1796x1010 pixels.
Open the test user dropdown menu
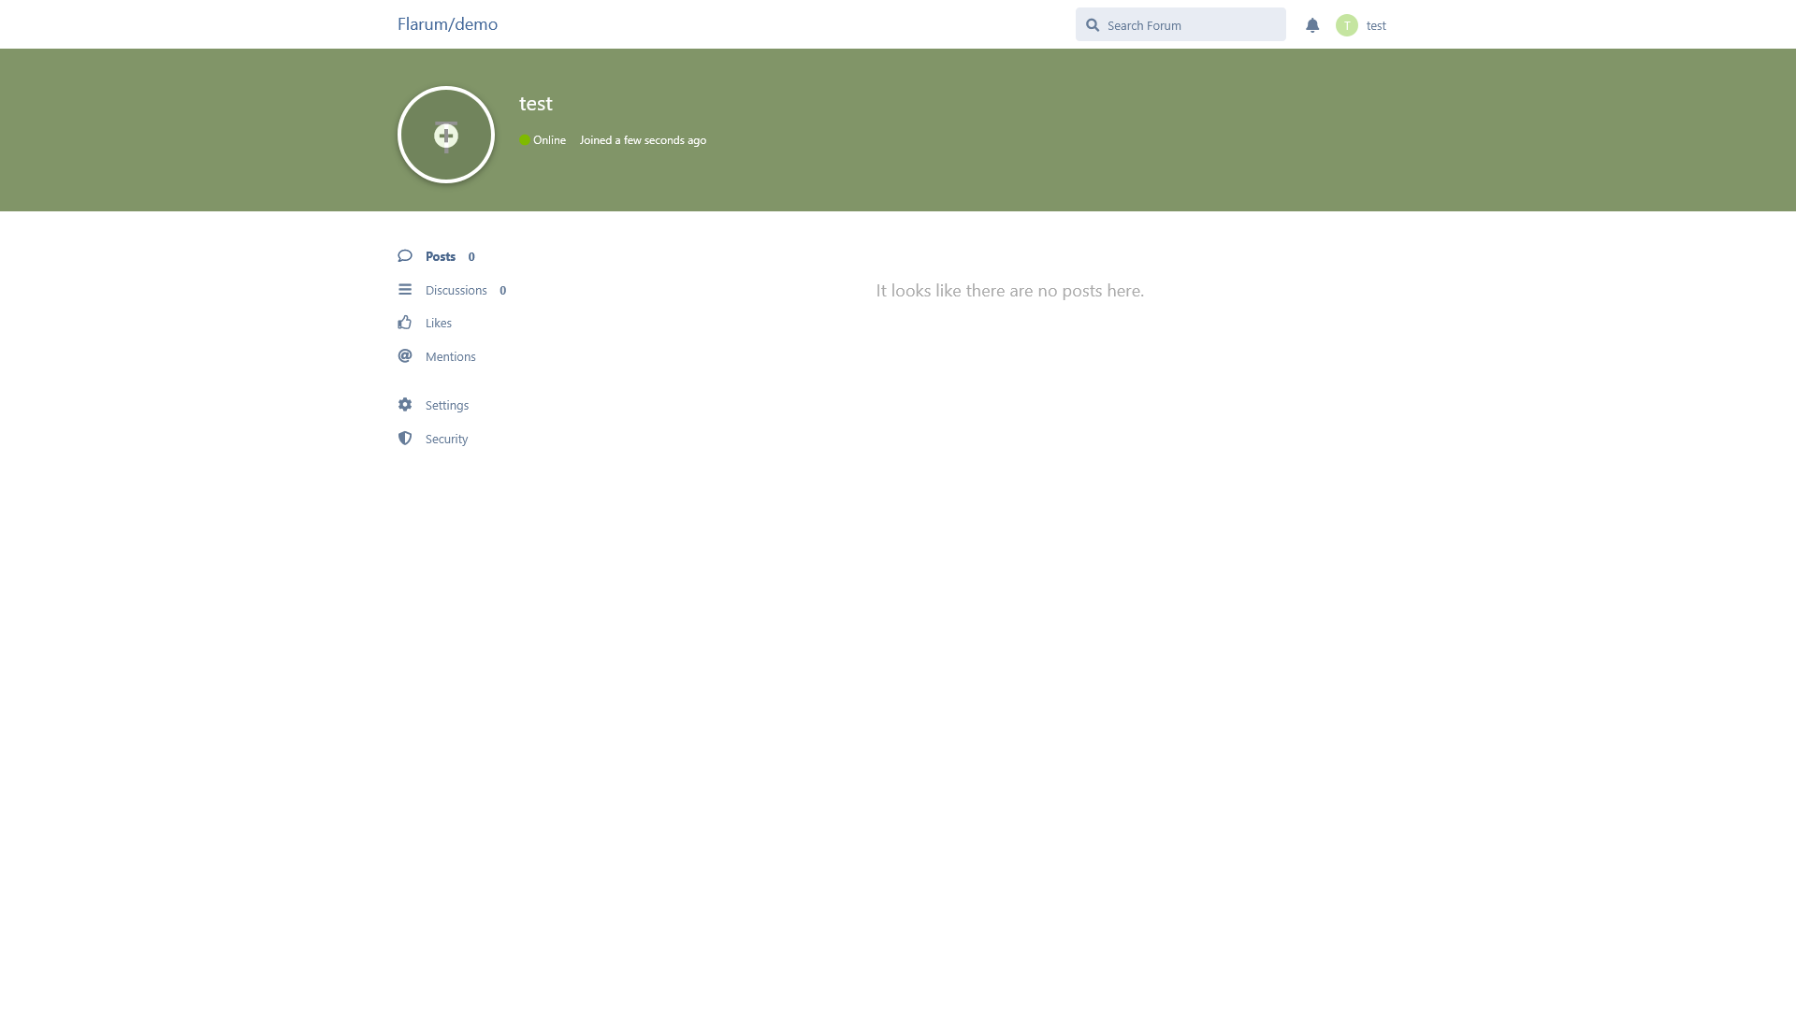tap(1361, 25)
